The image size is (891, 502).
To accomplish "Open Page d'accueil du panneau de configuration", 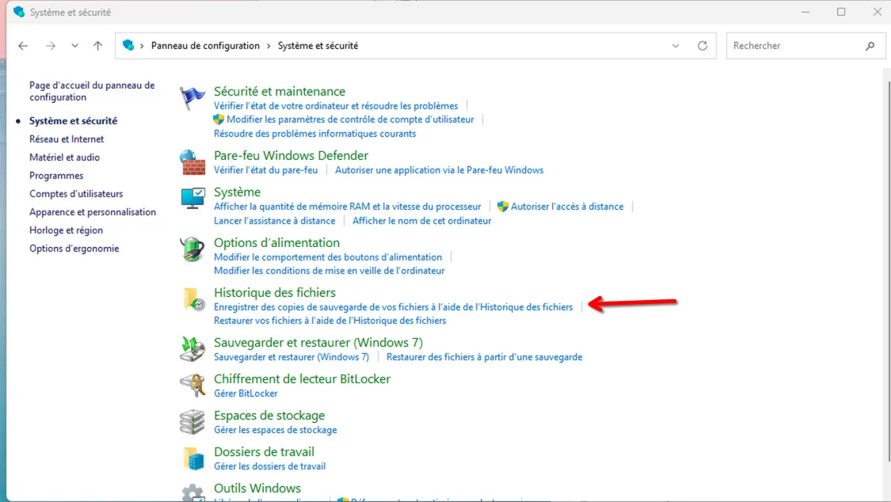I will pos(92,91).
